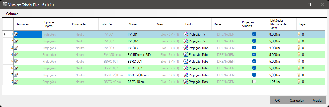Click the Projeção Pv style icon for PV 002

(186, 41)
